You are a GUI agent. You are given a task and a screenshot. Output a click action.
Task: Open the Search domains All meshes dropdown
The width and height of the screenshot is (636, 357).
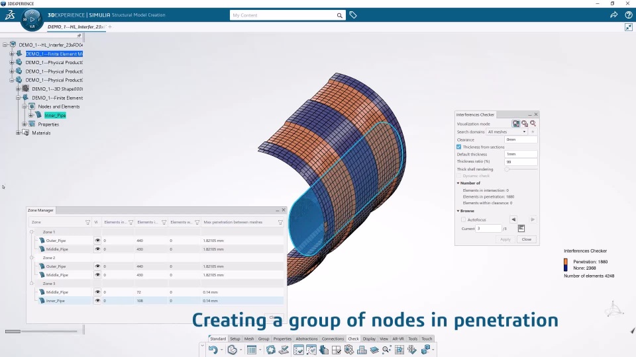pyautogui.click(x=507, y=132)
